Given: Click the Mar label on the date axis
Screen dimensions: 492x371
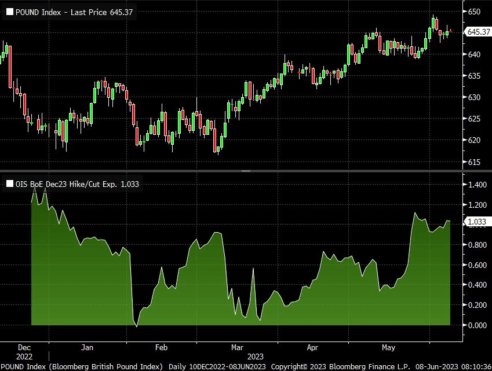Looking at the screenshot, I should [x=237, y=348].
